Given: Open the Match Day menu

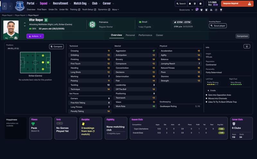Looking at the screenshot, I should point(82,4).
